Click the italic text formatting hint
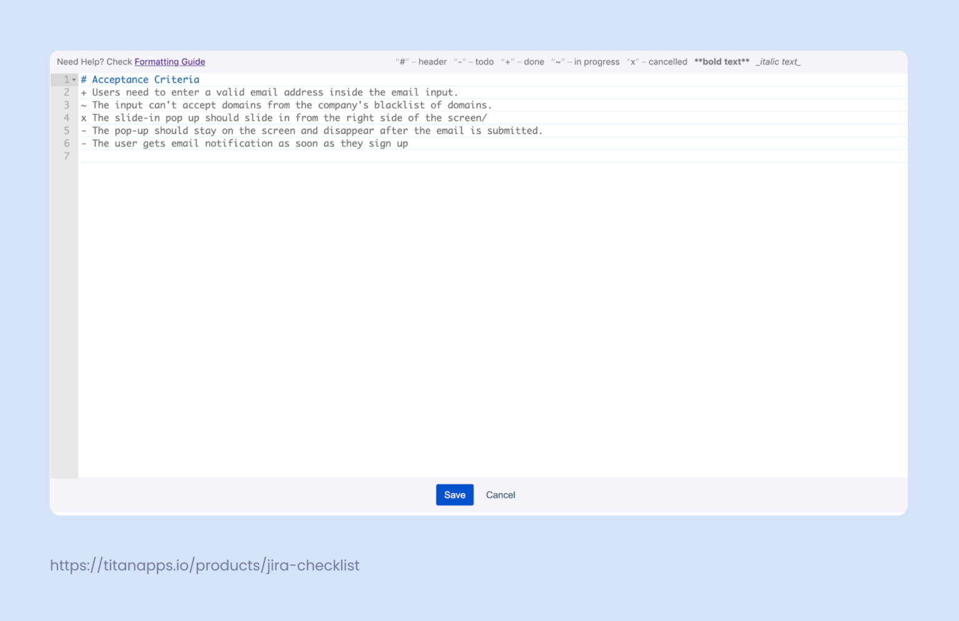The width and height of the screenshot is (959, 621). tap(778, 62)
